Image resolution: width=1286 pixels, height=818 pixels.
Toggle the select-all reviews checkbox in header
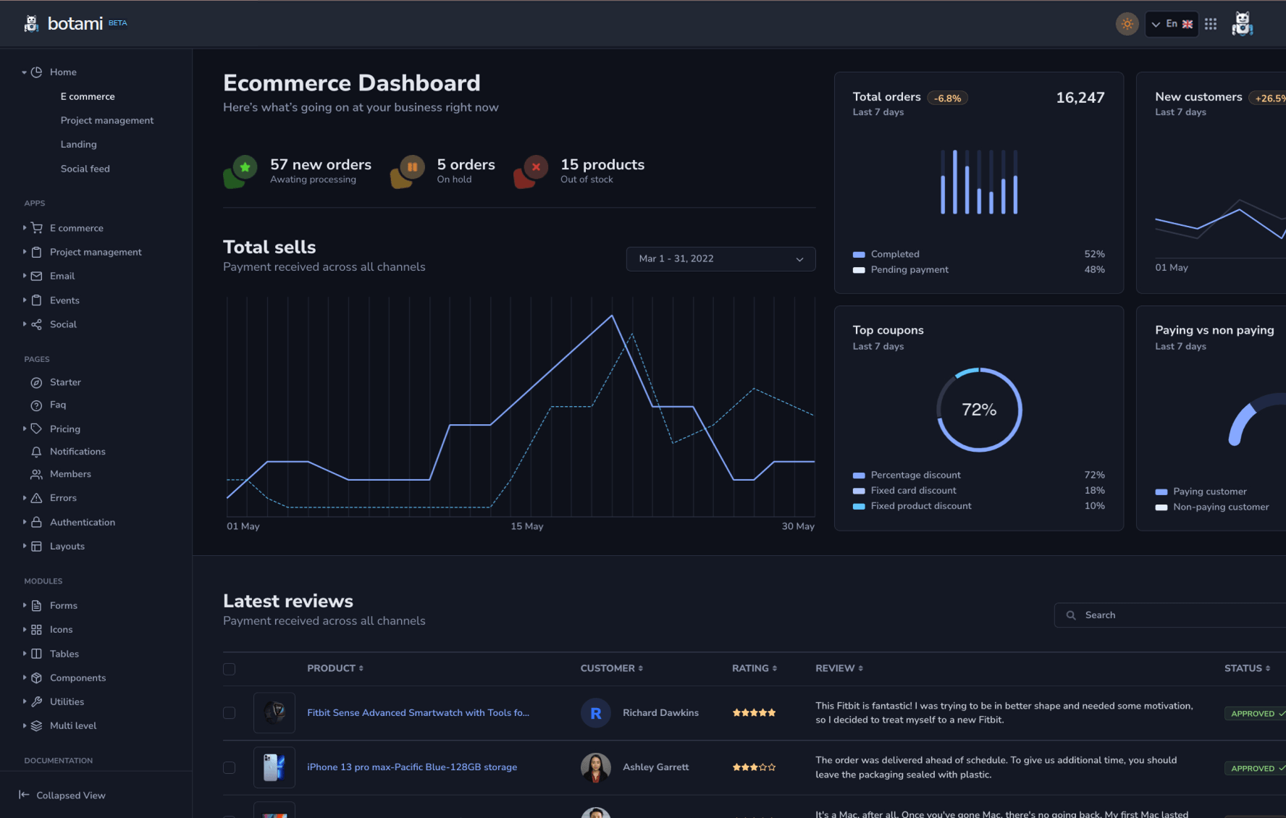coord(230,669)
